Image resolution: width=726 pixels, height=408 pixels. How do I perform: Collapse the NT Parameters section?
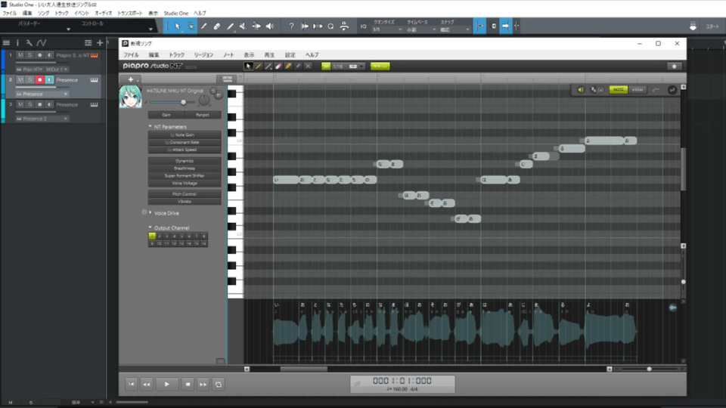pyautogui.click(x=150, y=126)
